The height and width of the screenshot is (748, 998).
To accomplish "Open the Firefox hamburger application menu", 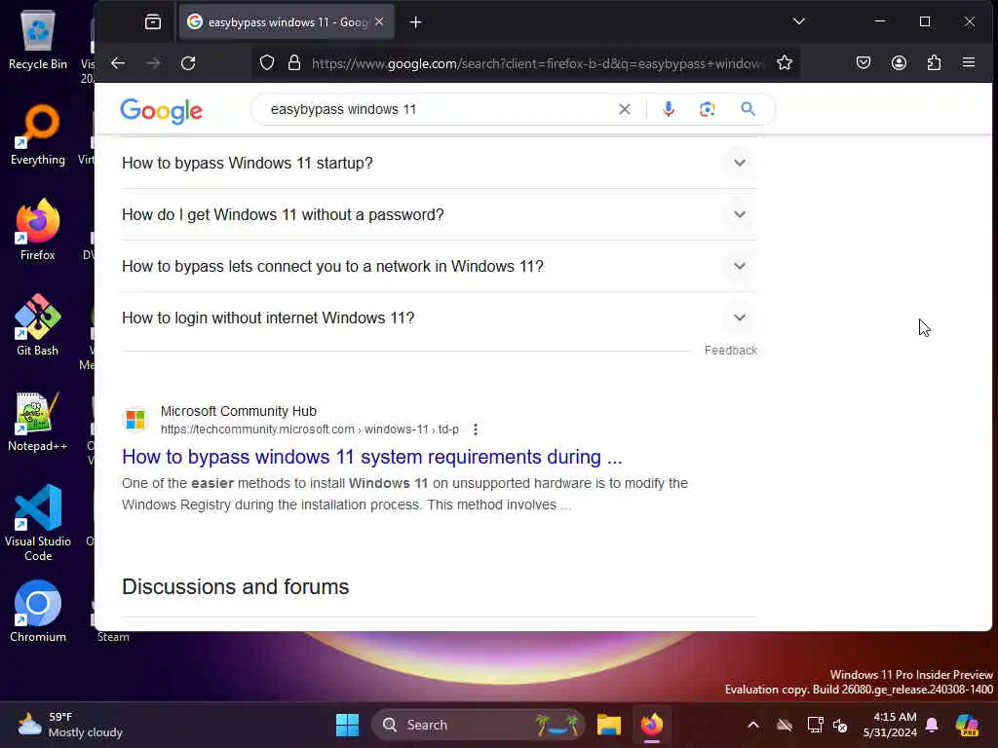I will click(x=969, y=62).
